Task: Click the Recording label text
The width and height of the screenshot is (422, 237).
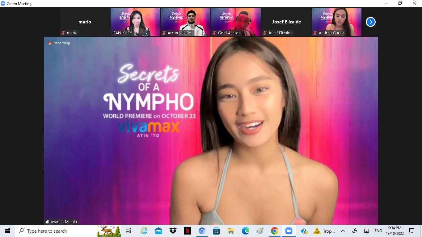Action: click(x=62, y=43)
